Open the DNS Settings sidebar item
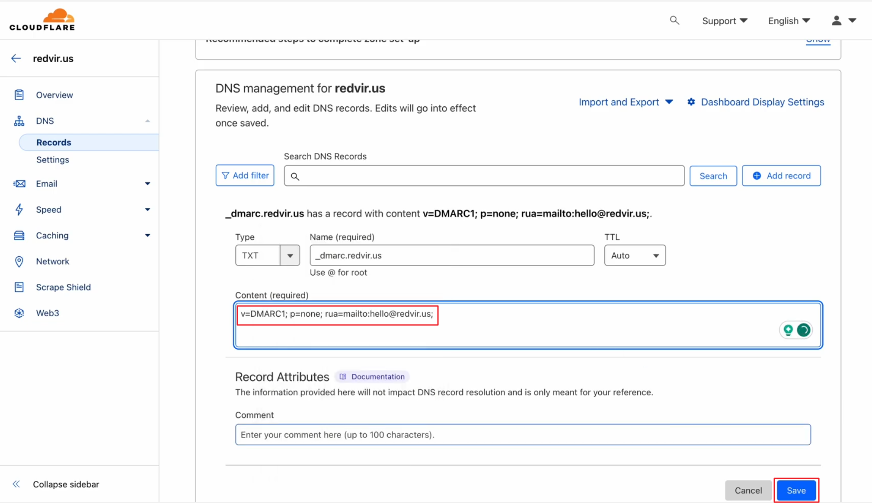Screen dimensions: 872x503 tap(53, 159)
